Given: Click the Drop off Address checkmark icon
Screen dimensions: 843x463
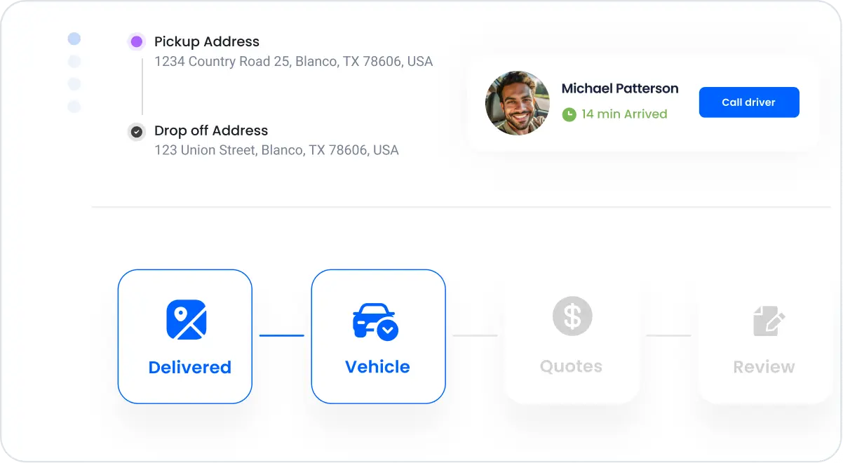Looking at the screenshot, I should [x=137, y=131].
